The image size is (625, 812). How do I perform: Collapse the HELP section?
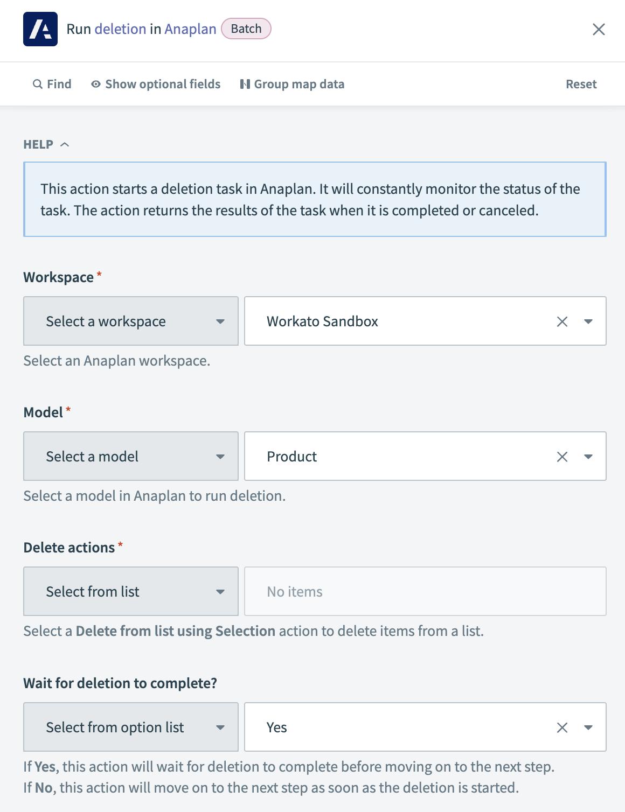click(66, 144)
